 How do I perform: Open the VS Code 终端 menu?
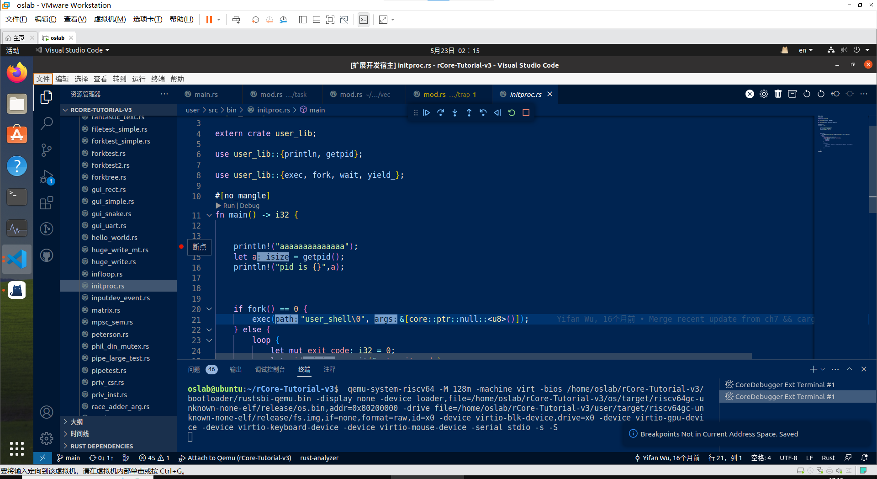158,79
